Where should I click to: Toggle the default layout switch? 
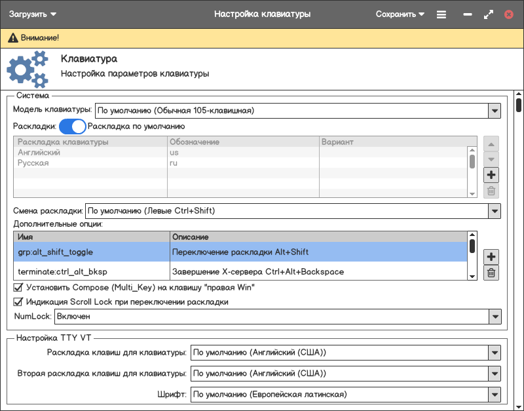(73, 126)
